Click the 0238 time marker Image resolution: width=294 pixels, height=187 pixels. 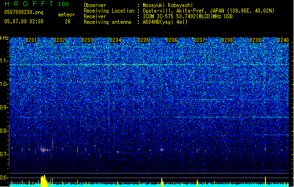tap(227, 40)
